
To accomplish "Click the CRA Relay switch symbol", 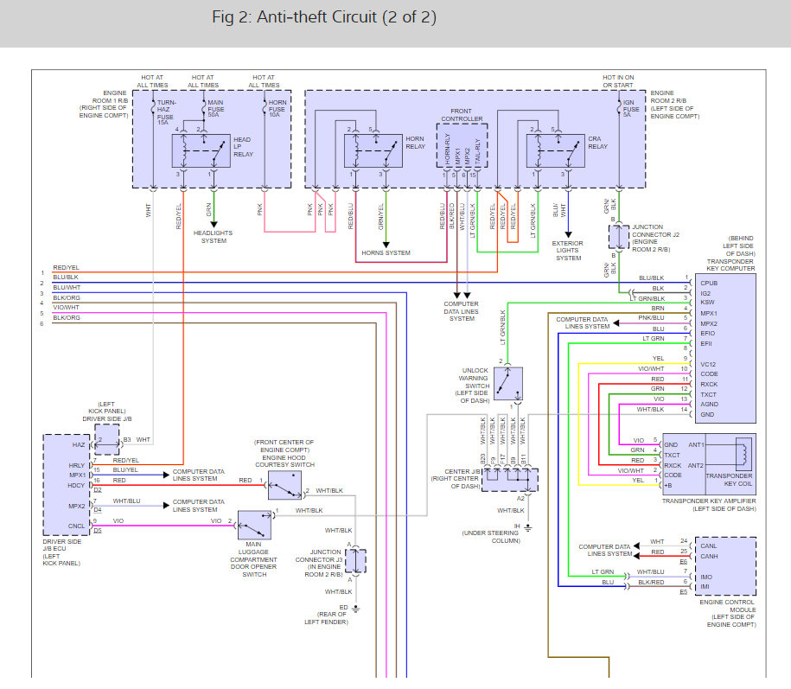I will coord(555,150).
